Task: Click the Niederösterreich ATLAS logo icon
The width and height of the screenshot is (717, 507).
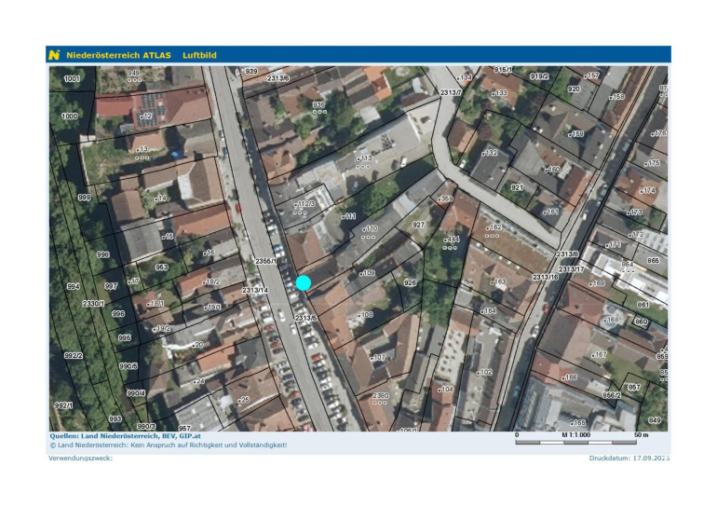Action: click(x=55, y=55)
